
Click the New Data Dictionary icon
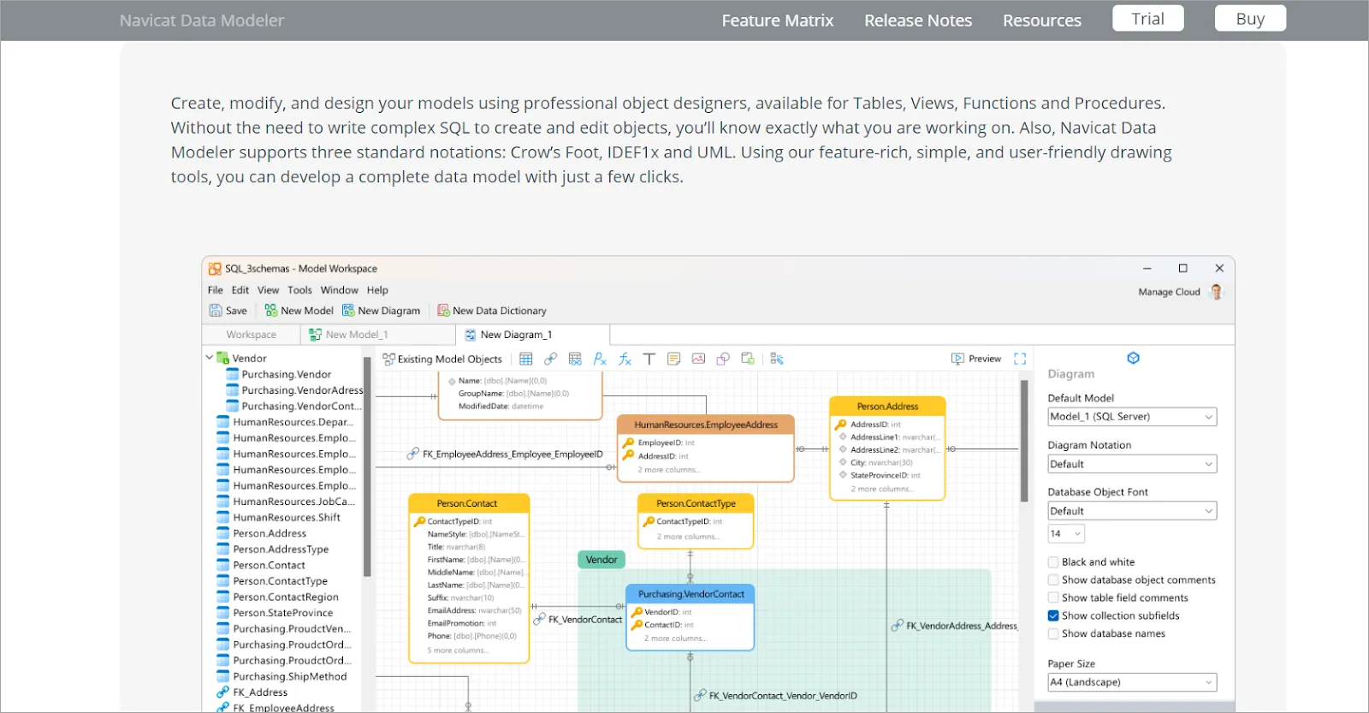tap(443, 311)
